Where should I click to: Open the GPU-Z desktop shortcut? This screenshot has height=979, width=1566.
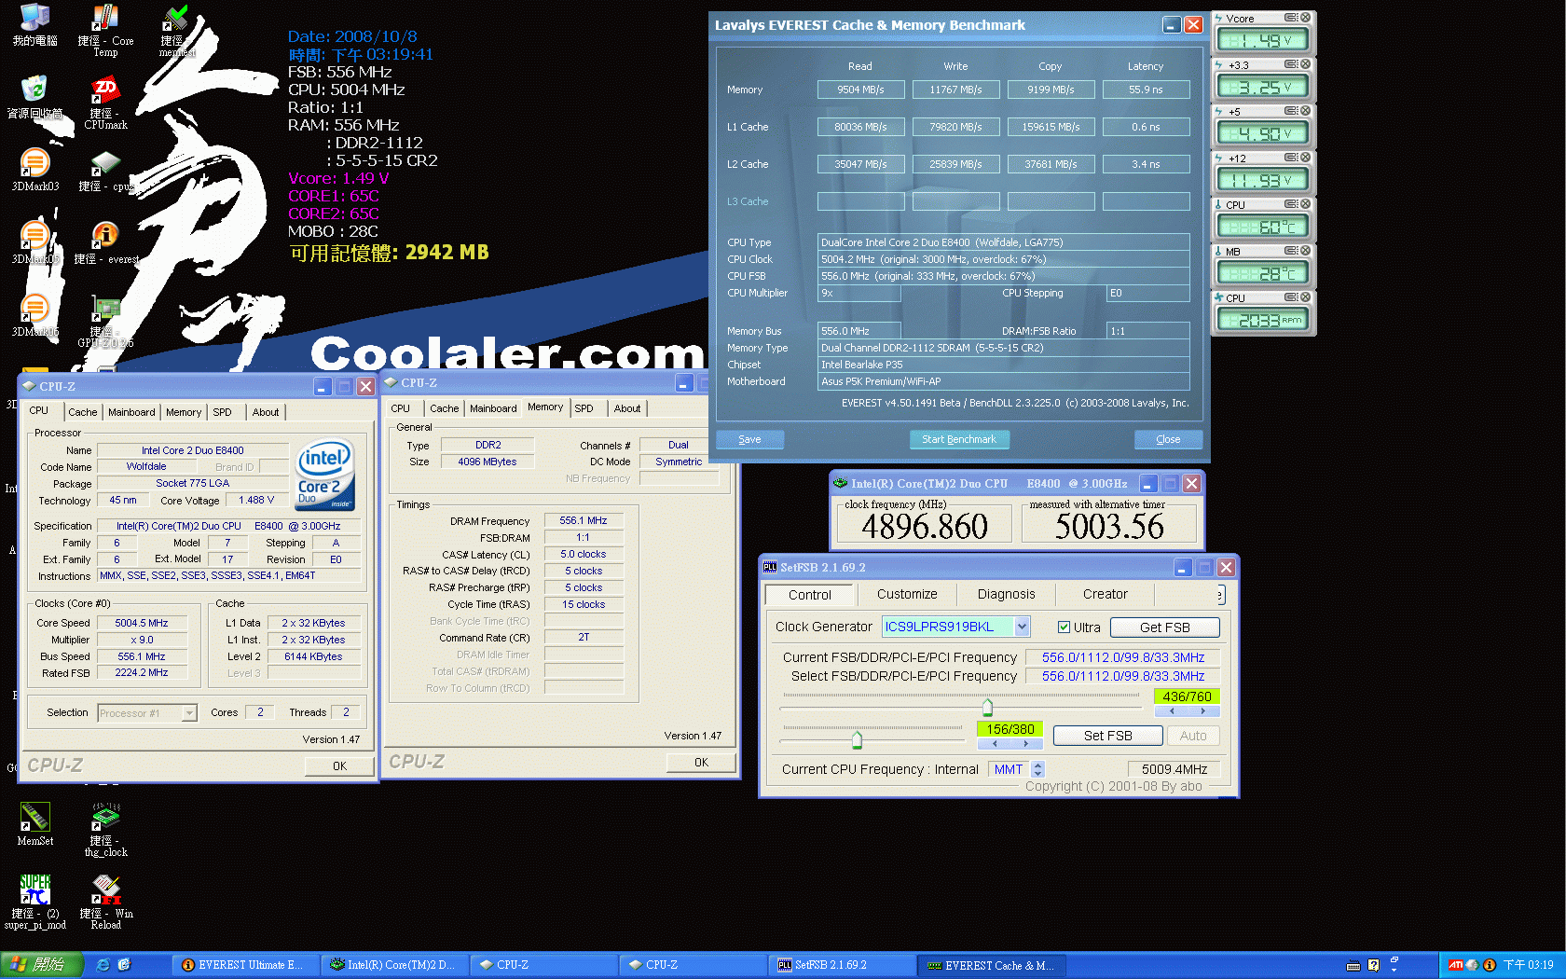[105, 322]
